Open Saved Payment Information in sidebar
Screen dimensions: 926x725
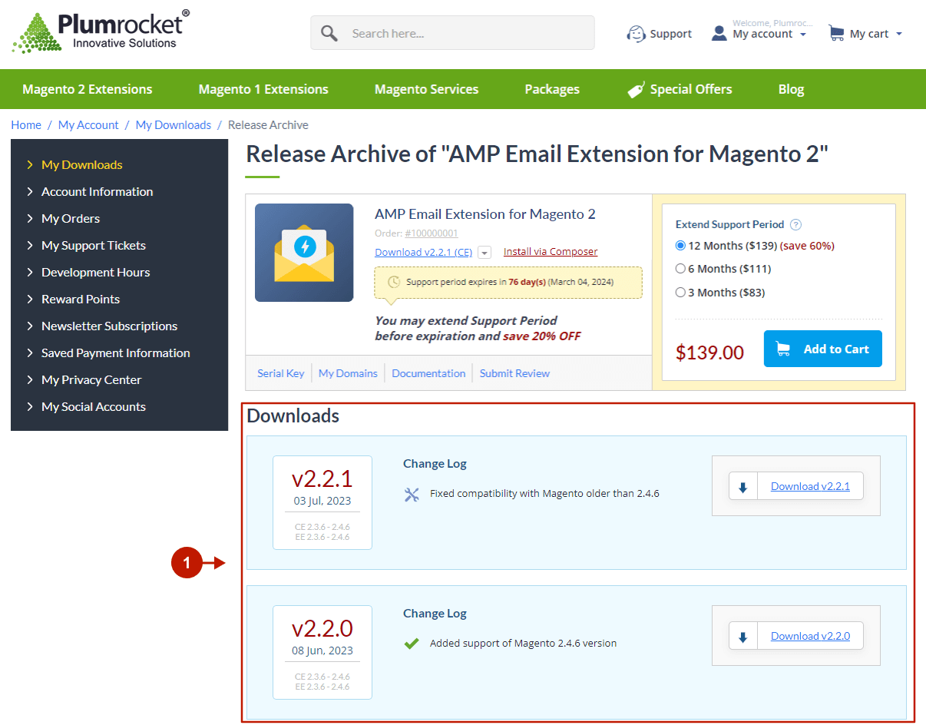116,353
